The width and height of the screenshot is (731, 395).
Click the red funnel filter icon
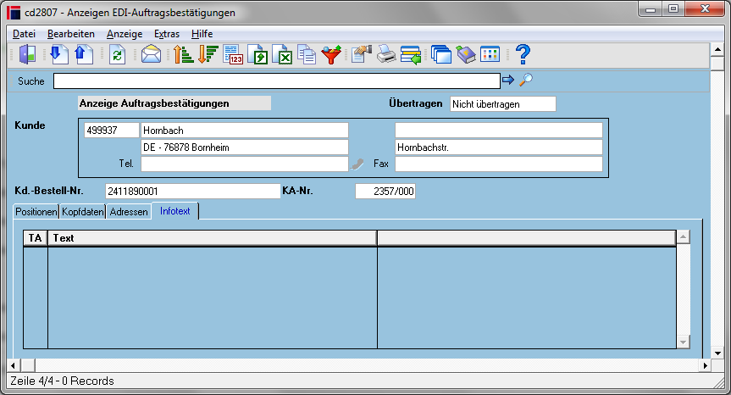pyautogui.click(x=331, y=54)
